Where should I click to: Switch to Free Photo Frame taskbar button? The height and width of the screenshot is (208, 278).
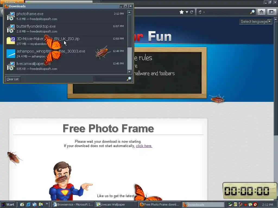(x=160, y=205)
